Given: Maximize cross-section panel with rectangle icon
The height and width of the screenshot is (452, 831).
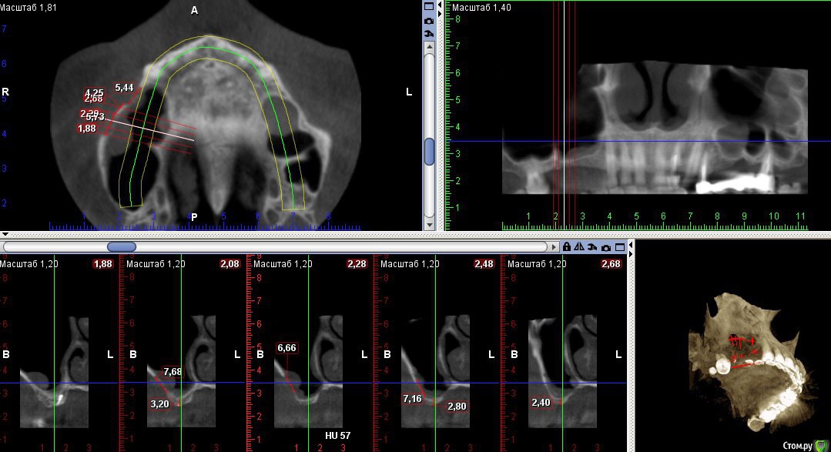Looking at the screenshot, I should click(618, 247).
